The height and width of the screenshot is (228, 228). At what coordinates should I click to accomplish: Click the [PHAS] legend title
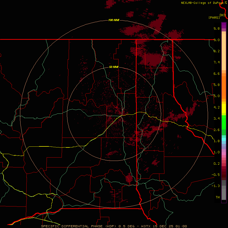[x=214, y=17]
